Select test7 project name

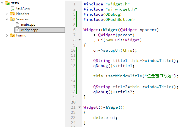15,3
